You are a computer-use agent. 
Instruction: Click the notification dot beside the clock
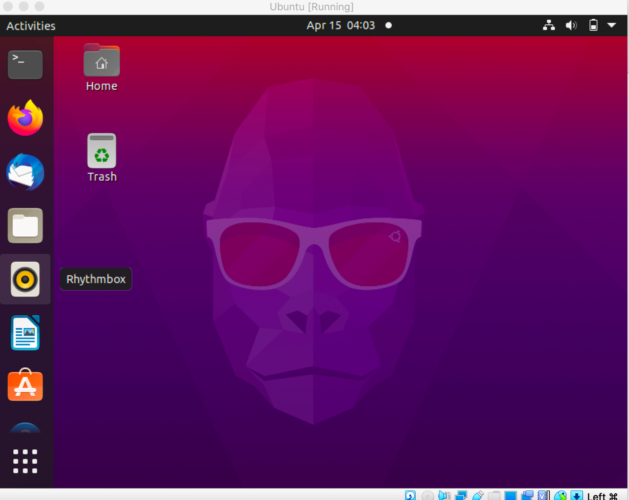pos(388,25)
